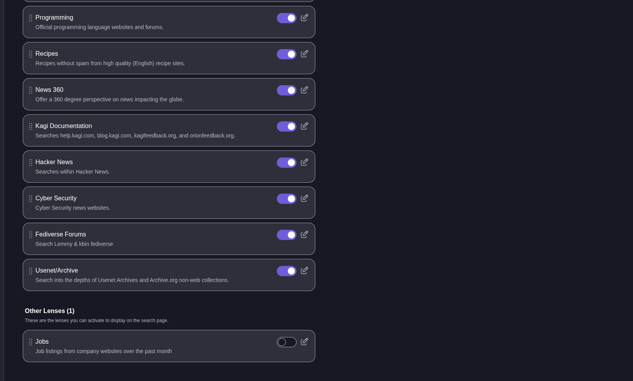Click the News 360 drag handle
This screenshot has height=381, width=633.
(x=31, y=90)
